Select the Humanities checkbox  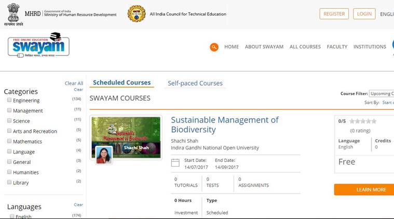[x=9, y=172]
